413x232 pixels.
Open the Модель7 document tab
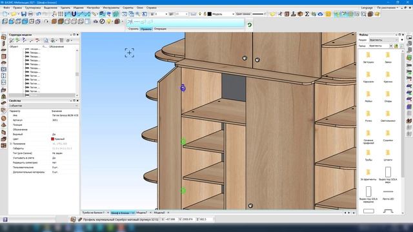pyautogui.click(x=142, y=213)
